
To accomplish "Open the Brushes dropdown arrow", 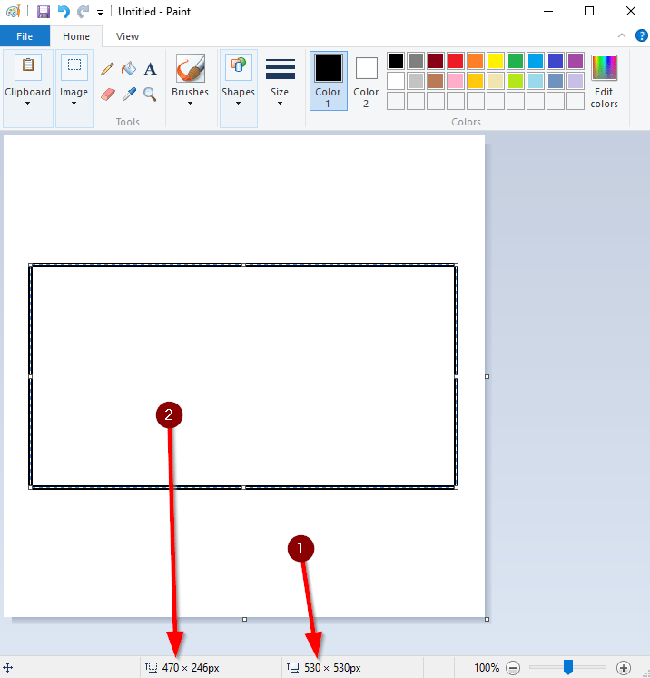I will (x=190, y=104).
